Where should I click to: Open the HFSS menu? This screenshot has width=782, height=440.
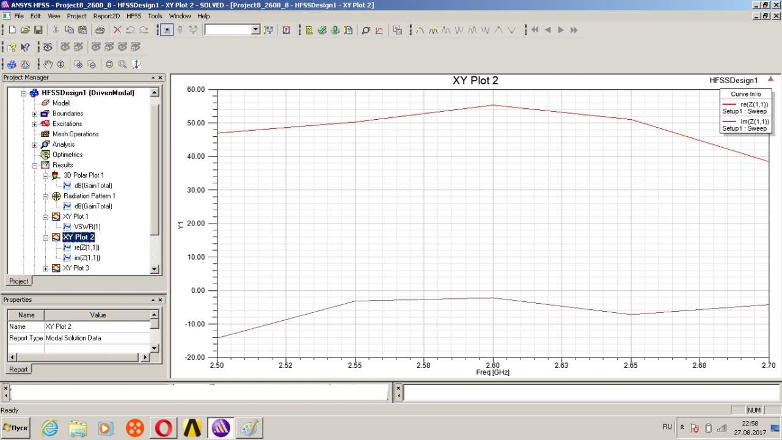133,16
